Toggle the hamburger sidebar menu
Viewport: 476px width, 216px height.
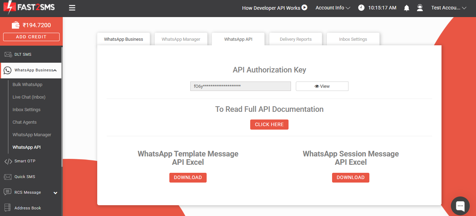72,8
